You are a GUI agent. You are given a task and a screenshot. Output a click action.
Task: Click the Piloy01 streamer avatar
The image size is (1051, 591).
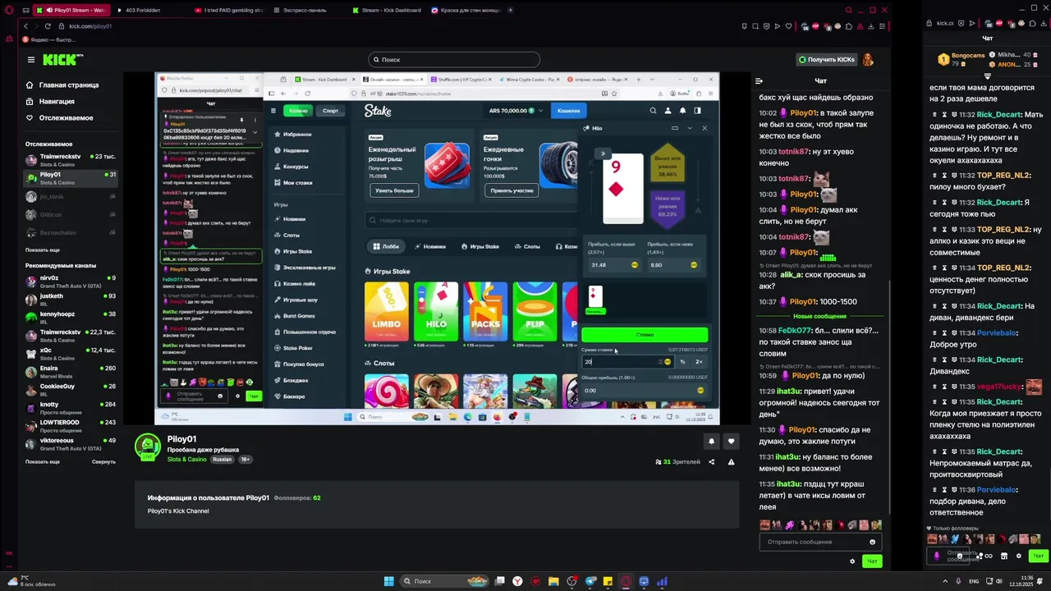148,447
